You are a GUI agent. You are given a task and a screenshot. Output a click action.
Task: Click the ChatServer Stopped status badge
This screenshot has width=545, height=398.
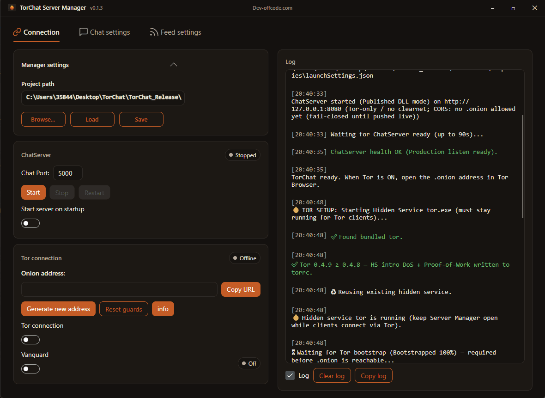(x=242, y=155)
